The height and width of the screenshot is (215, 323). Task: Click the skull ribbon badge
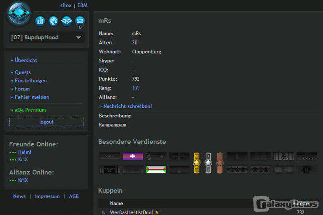(283, 156)
